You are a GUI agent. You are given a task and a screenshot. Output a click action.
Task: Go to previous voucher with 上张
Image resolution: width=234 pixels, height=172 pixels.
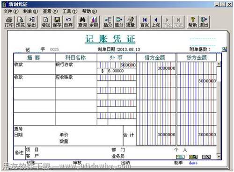click(x=156, y=22)
